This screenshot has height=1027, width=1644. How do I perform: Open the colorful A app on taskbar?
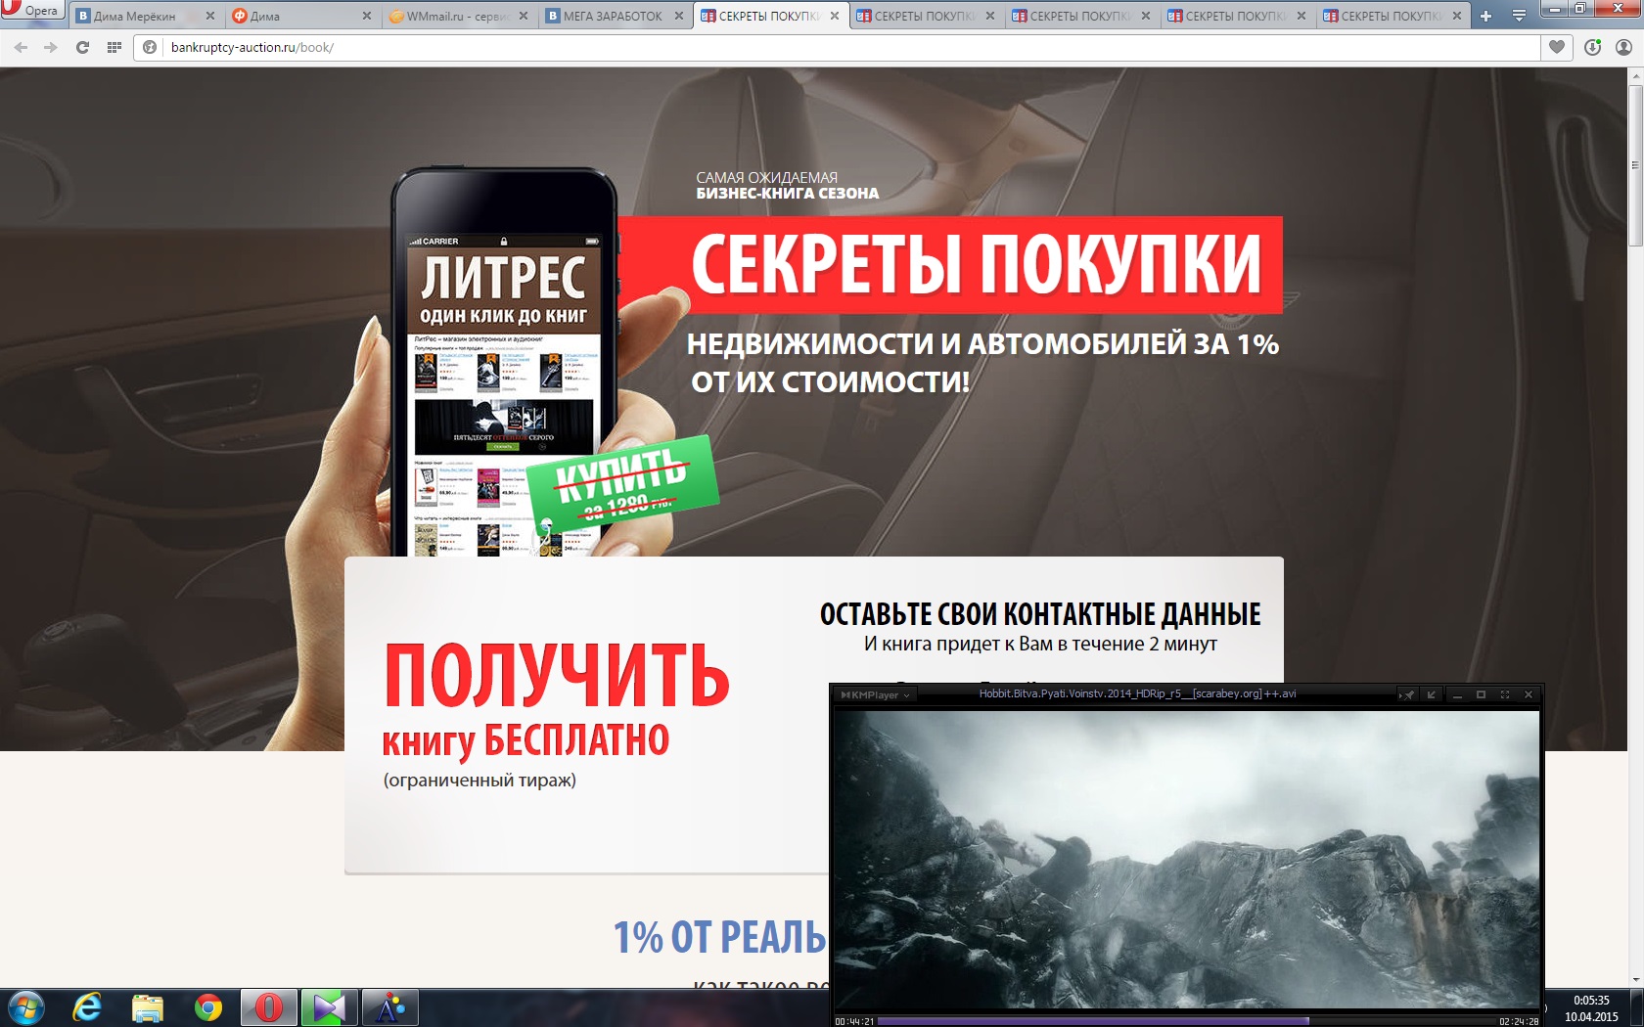tap(389, 1007)
